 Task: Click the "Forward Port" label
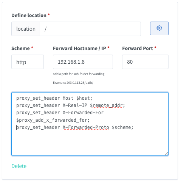point(138,49)
